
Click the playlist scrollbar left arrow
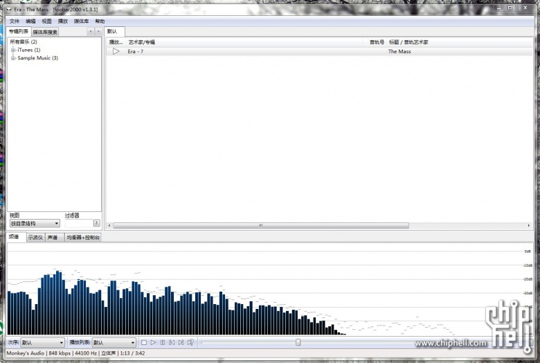coord(109,225)
